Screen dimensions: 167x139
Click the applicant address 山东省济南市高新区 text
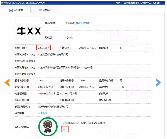coord(65,67)
